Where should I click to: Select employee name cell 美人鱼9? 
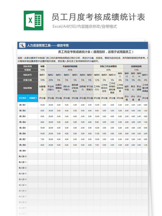tap(22, 151)
